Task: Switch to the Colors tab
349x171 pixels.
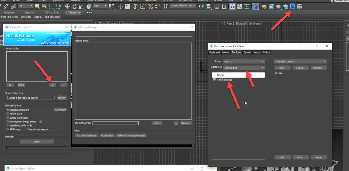Action: coord(267,52)
